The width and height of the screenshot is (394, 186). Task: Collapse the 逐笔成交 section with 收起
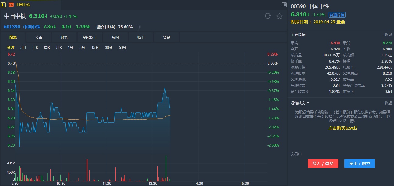tap(388, 103)
